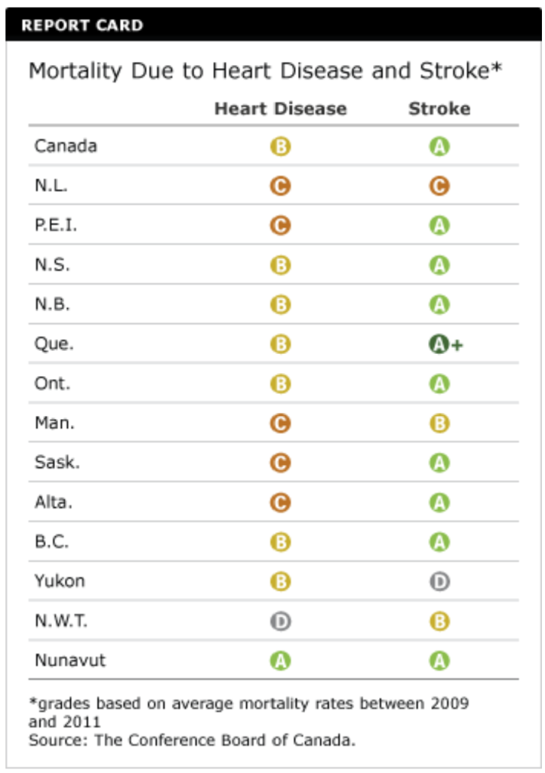Select the REPORT CARD header tab
Screen dimensions: 545x773
tap(82, 26)
